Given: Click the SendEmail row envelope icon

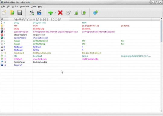Looking at the screenshot, I should tap(2, 53).
